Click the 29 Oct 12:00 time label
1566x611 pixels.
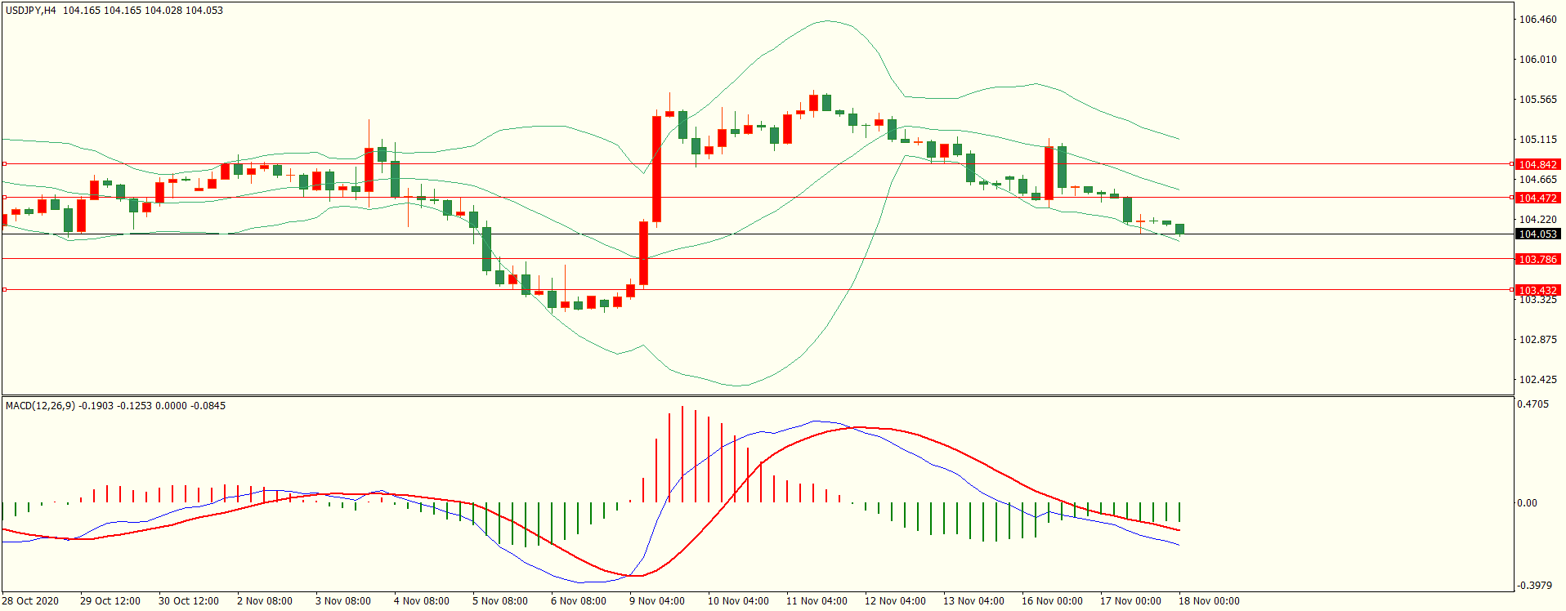(x=110, y=601)
